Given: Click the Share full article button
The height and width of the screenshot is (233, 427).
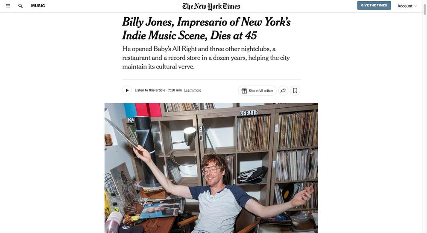Looking at the screenshot, I should point(257,91).
